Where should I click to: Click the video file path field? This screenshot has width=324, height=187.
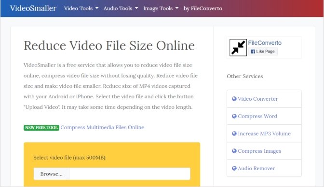tap(130, 174)
